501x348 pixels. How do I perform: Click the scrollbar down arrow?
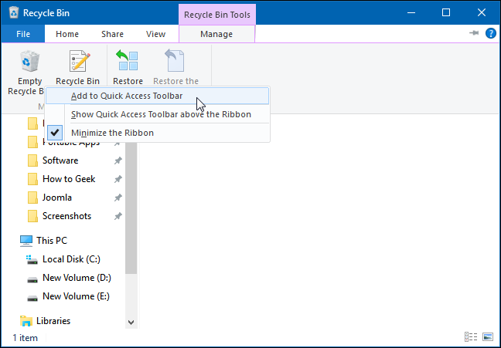click(131, 323)
